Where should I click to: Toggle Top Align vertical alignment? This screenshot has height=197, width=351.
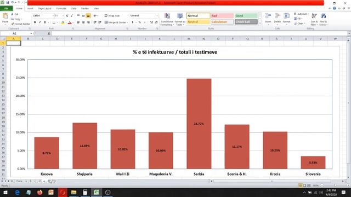click(x=78, y=16)
